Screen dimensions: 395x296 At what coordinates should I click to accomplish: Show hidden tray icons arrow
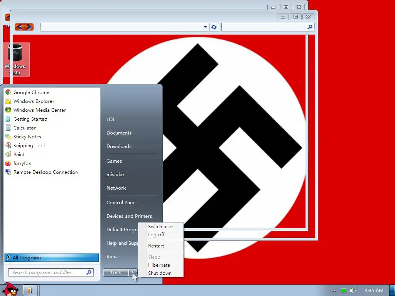pos(334,291)
